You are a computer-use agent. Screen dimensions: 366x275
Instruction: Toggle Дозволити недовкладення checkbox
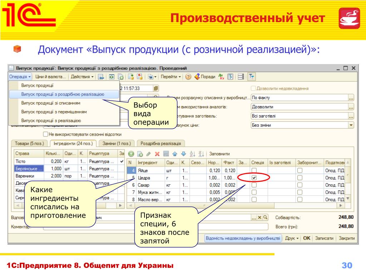253,88
